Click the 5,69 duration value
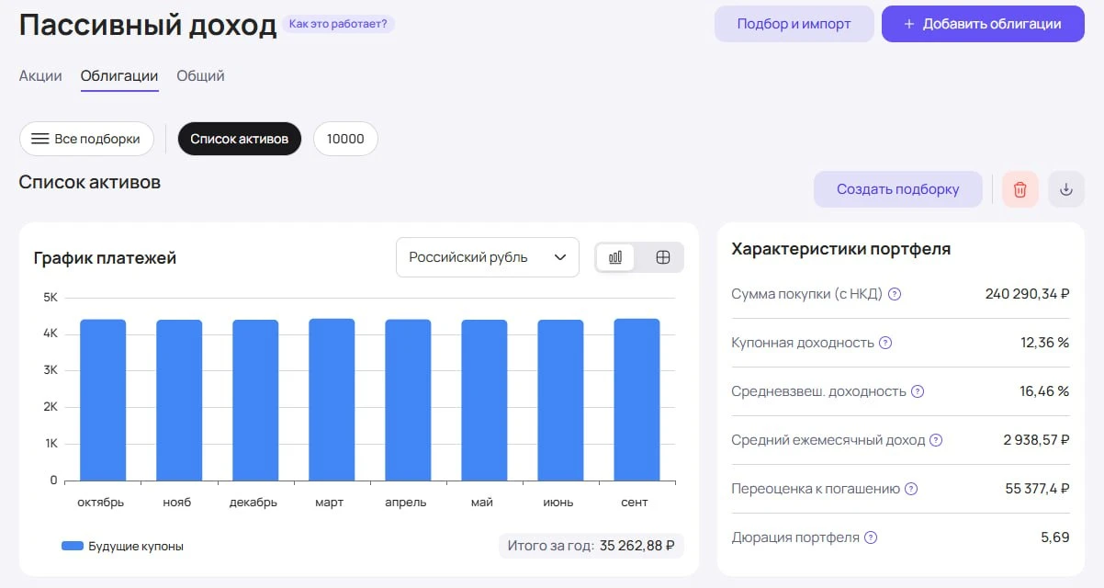 tap(1055, 537)
